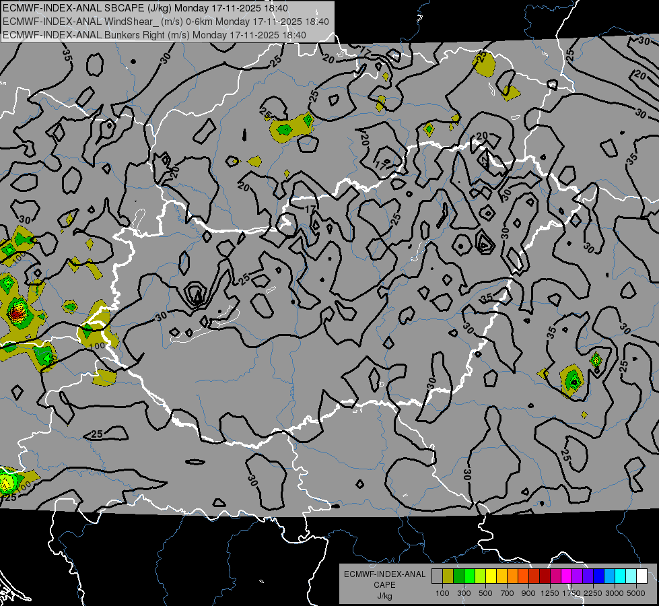Click the 100 value under the legend bar
The width and height of the screenshot is (659, 606).
click(442, 593)
